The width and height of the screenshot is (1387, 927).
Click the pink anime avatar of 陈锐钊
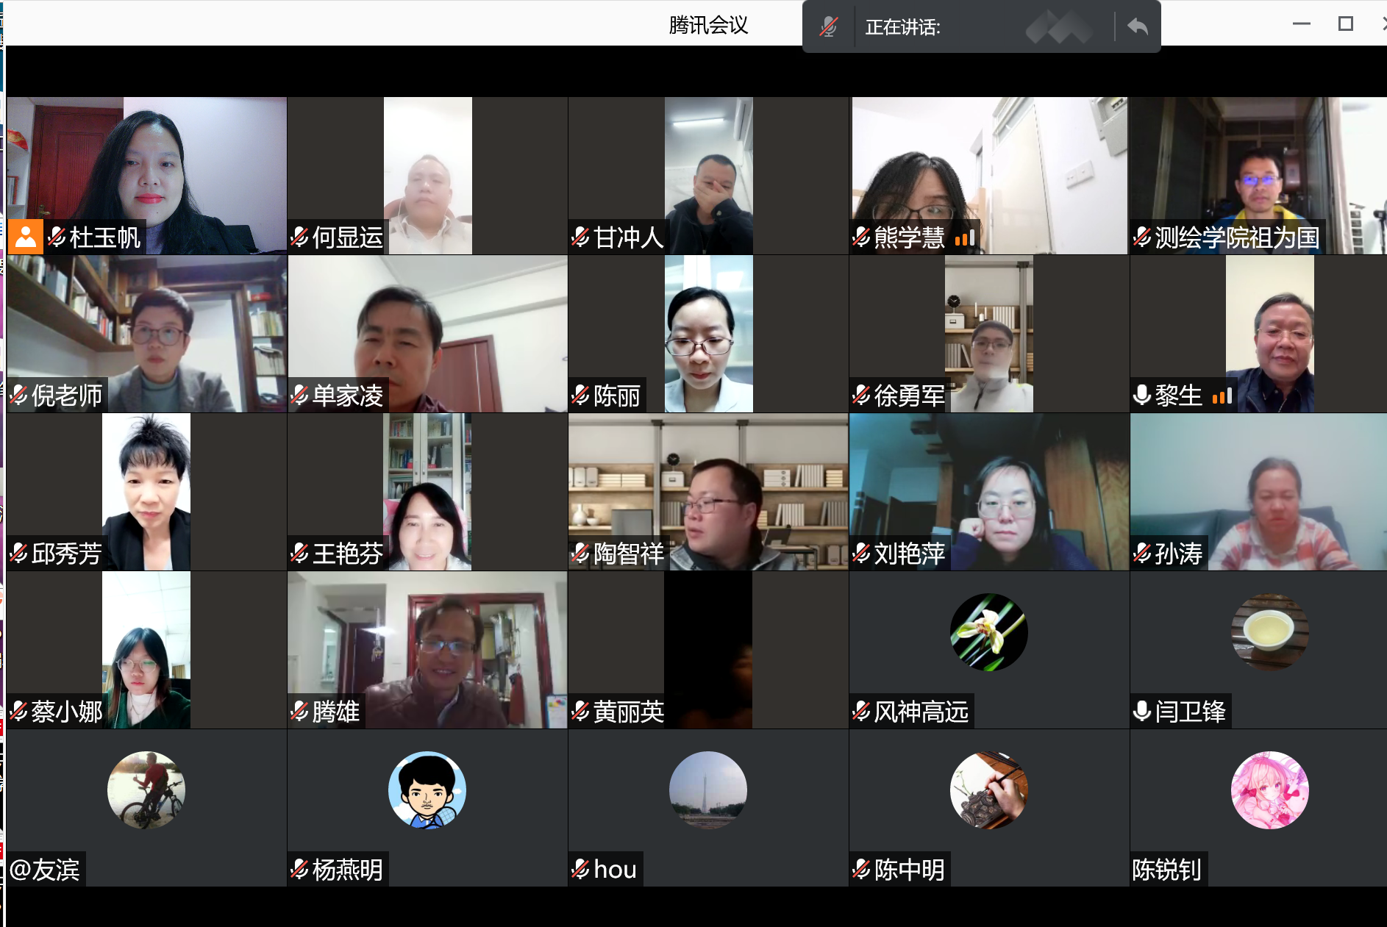click(x=1269, y=790)
